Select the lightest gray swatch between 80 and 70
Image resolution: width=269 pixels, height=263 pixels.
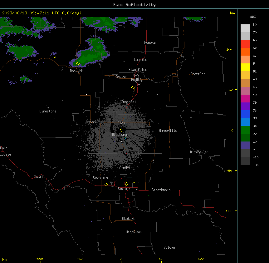245,28
